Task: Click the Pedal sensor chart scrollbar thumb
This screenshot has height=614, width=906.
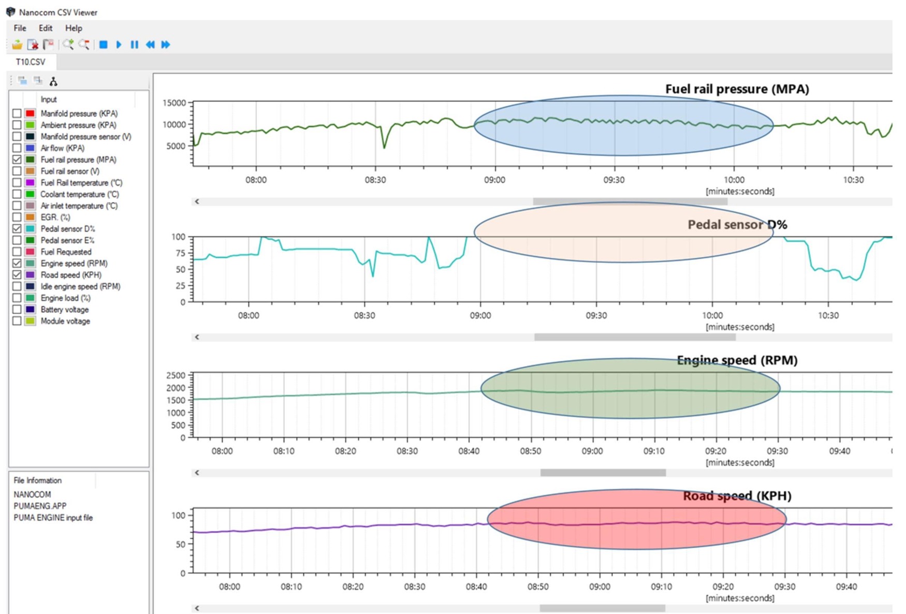Action: tap(635, 337)
